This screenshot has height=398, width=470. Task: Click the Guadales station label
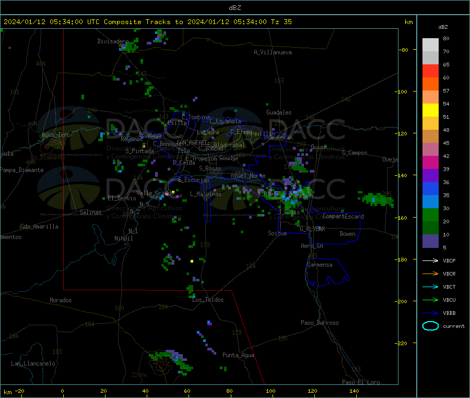(279, 112)
